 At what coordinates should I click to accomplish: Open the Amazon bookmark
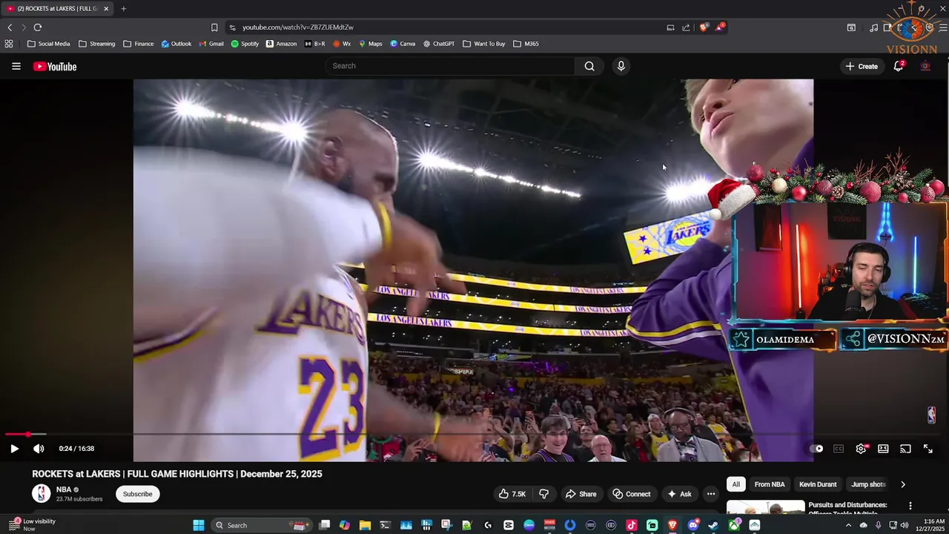pyautogui.click(x=281, y=44)
